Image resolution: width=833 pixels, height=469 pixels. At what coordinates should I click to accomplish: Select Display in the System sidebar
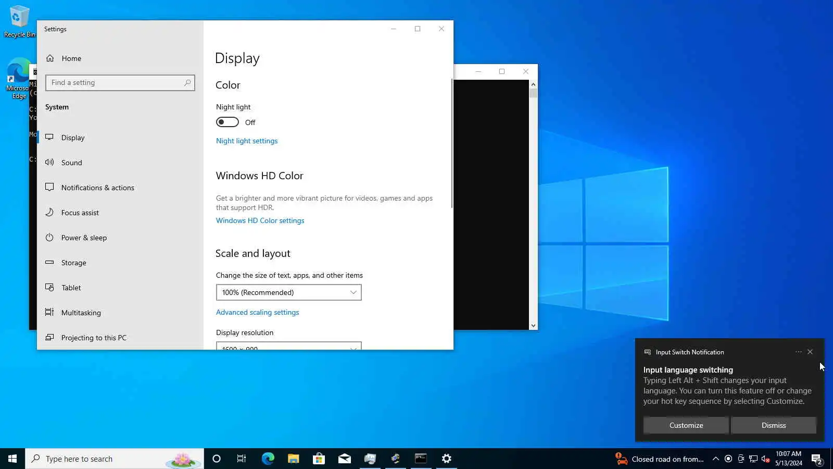(120, 138)
